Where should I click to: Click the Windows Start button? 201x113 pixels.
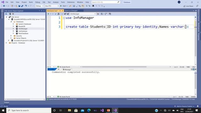coord(3,110)
